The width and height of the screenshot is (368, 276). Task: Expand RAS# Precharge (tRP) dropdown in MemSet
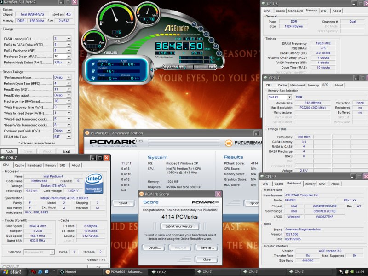(x=69, y=51)
